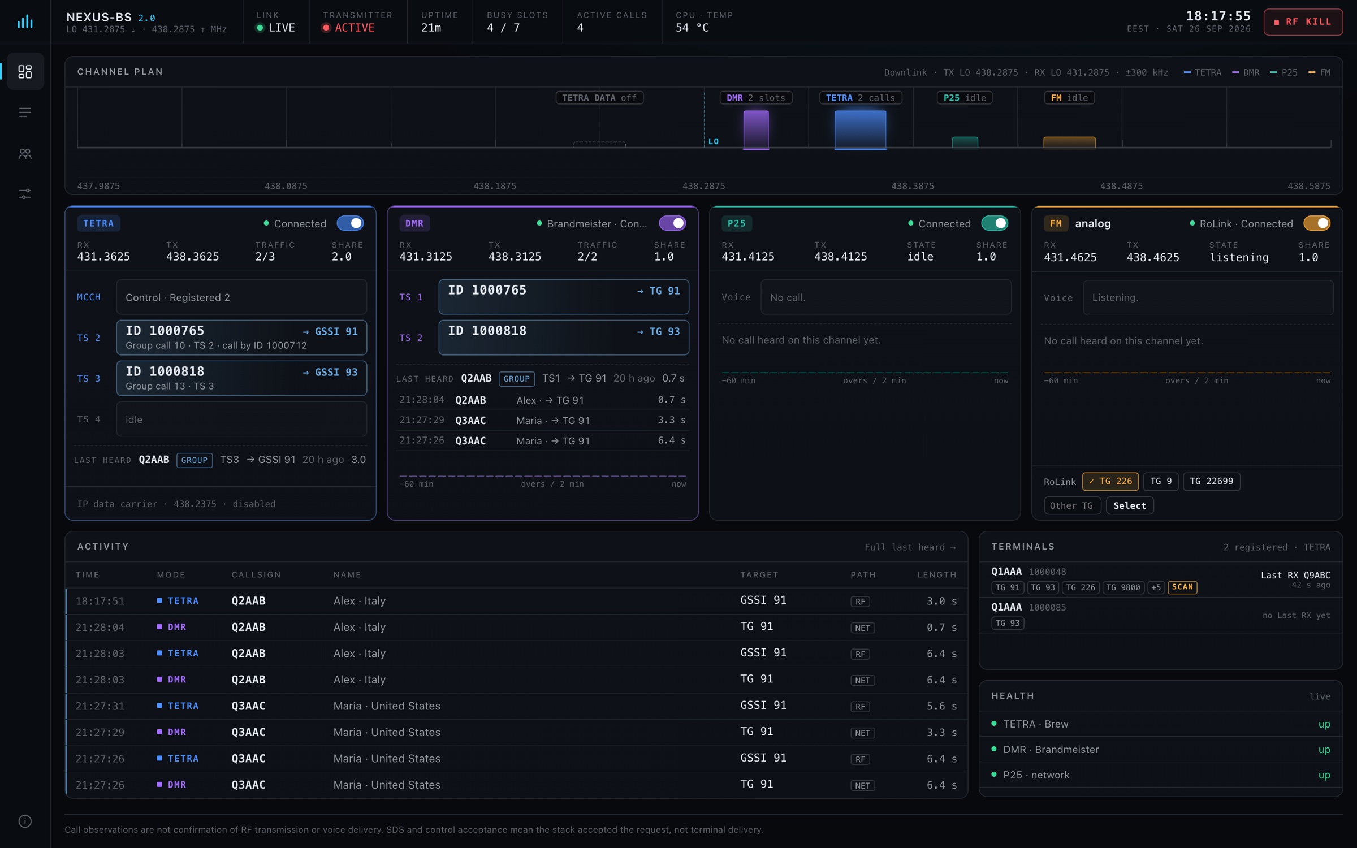Click the P25 Voice No call field
The width and height of the screenshot is (1357, 848).
tap(885, 297)
